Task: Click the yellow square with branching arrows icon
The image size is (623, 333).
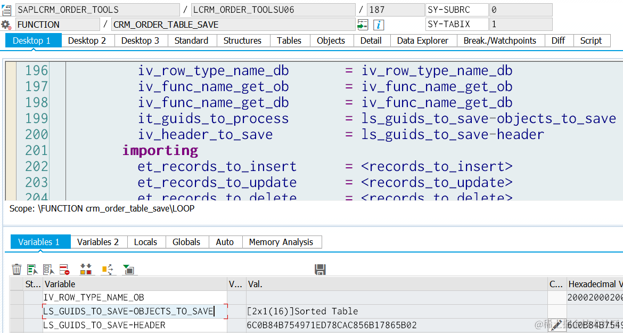Action: point(108,270)
